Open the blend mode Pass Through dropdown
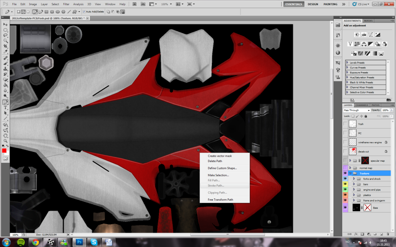396x247 pixels. pos(357,110)
